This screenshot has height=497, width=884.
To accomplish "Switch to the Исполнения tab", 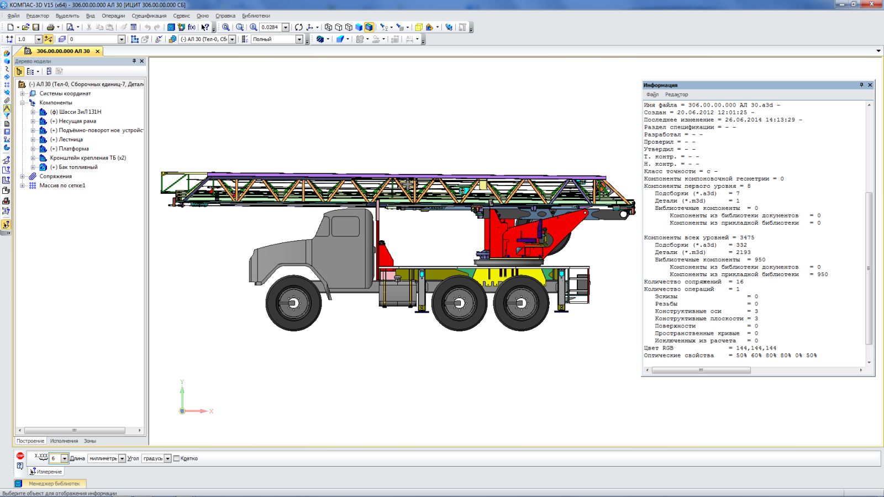I will point(64,441).
